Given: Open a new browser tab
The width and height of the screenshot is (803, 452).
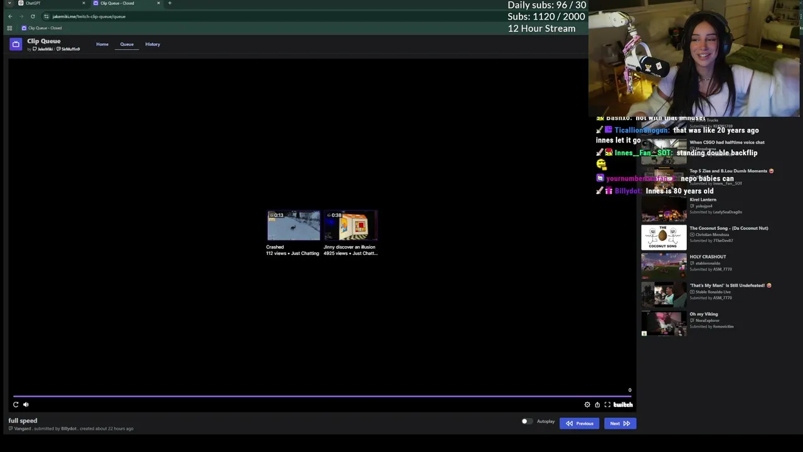Looking at the screenshot, I should tap(169, 3).
